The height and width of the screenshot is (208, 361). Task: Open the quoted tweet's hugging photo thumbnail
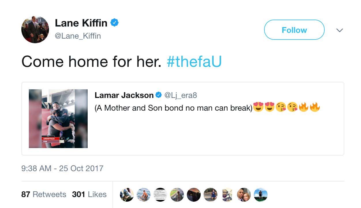(x=58, y=119)
